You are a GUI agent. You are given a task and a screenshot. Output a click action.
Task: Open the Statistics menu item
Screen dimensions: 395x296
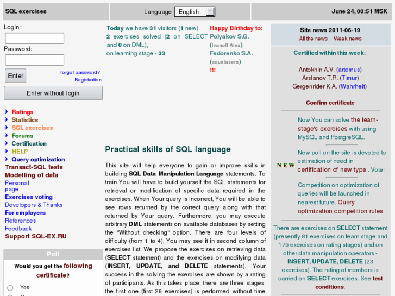[x=25, y=120]
